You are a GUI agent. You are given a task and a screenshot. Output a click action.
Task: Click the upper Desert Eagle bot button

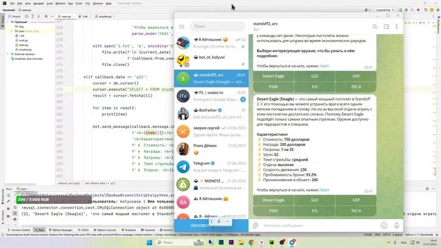tap(274, 76)
